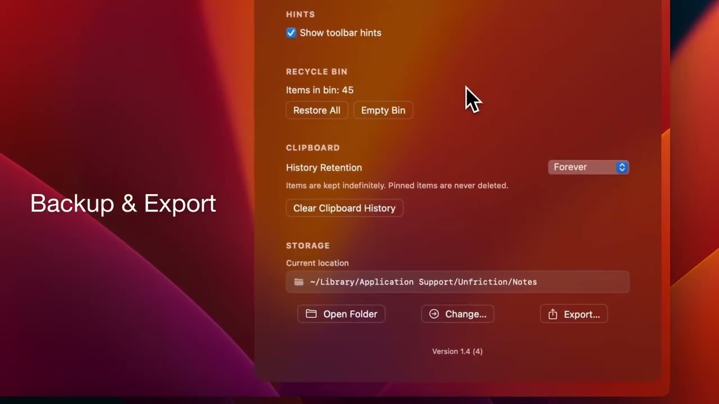Click the "Current location" label

[317, 263]
